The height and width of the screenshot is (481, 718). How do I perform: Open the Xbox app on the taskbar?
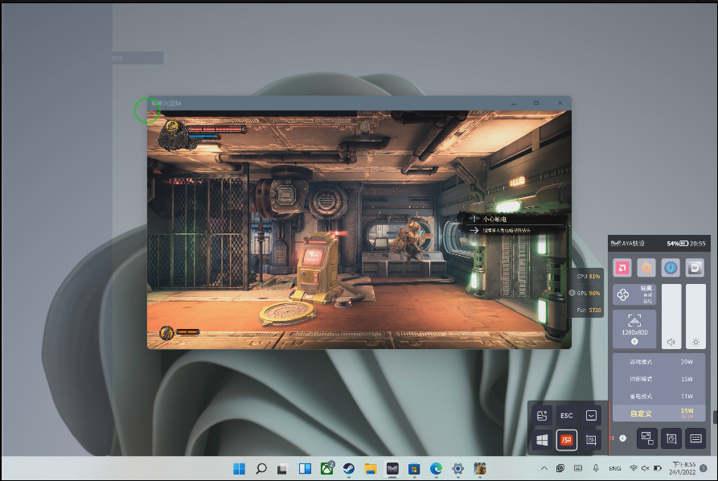click(x=327, y=469)
